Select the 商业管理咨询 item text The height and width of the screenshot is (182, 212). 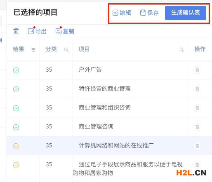96,126
